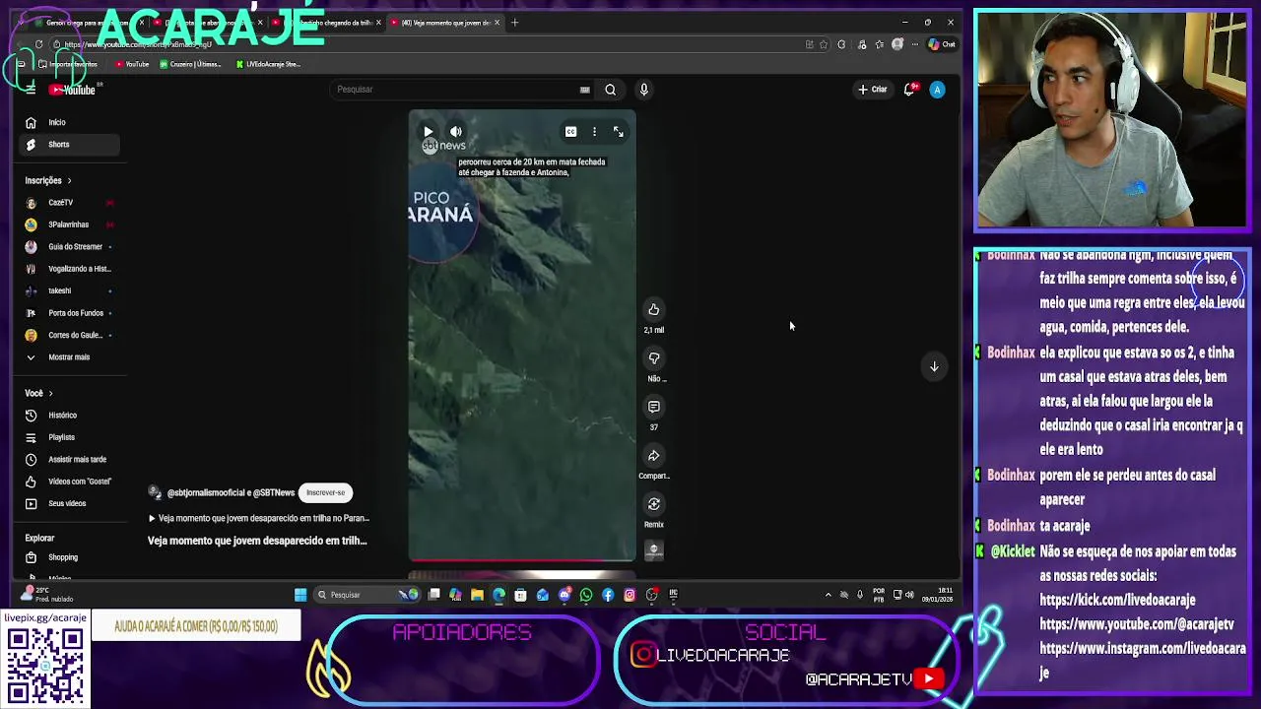Enter fullscreen on the Short player
Viewport: 1261px width, 709px height.
619,131
